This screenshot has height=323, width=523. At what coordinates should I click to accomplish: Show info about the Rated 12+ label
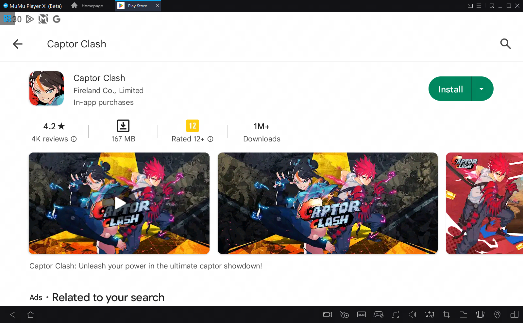point(211,139)
